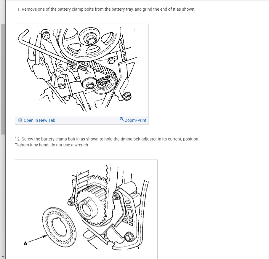Click the scrollbar track below the thumb
Screen dimensions: 269x259
pos(3,194)
